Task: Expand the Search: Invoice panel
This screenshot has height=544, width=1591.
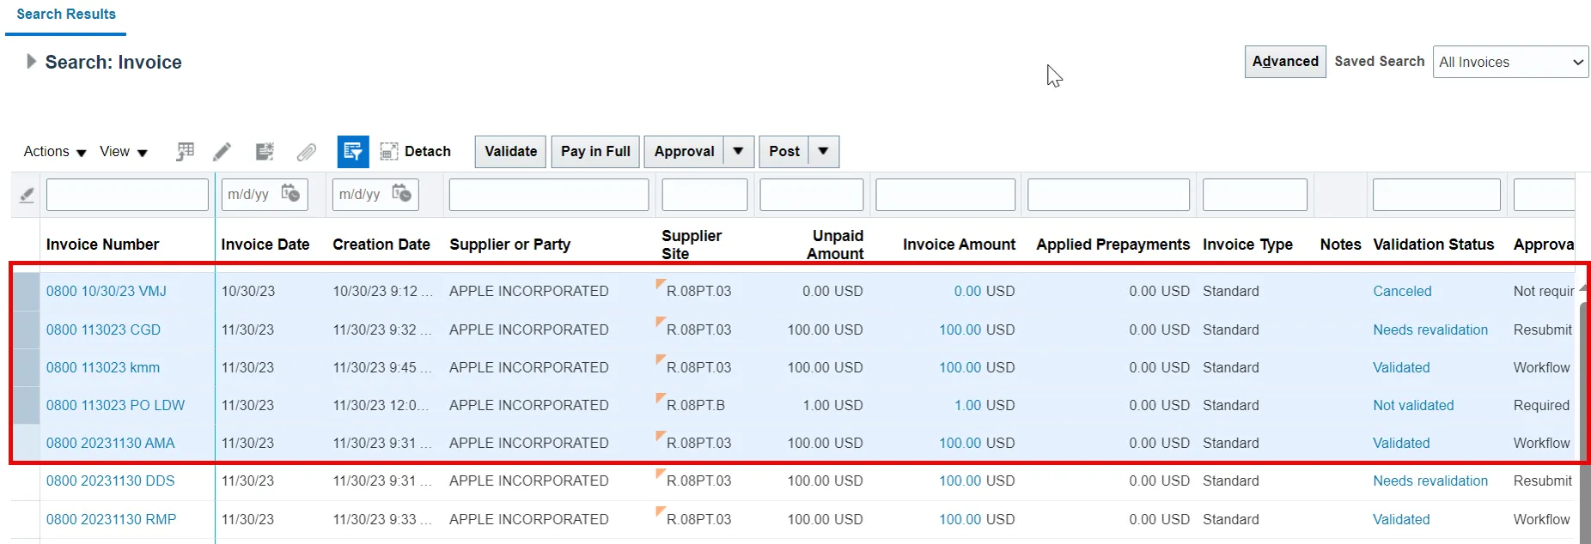Action: [31, 62]
